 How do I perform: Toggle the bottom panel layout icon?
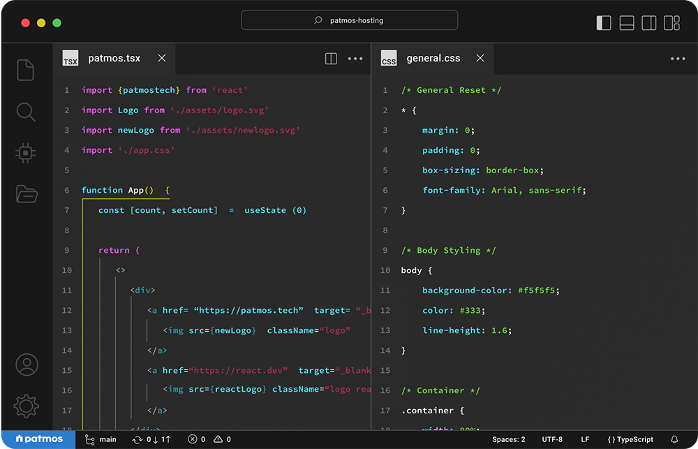(626, 23)
